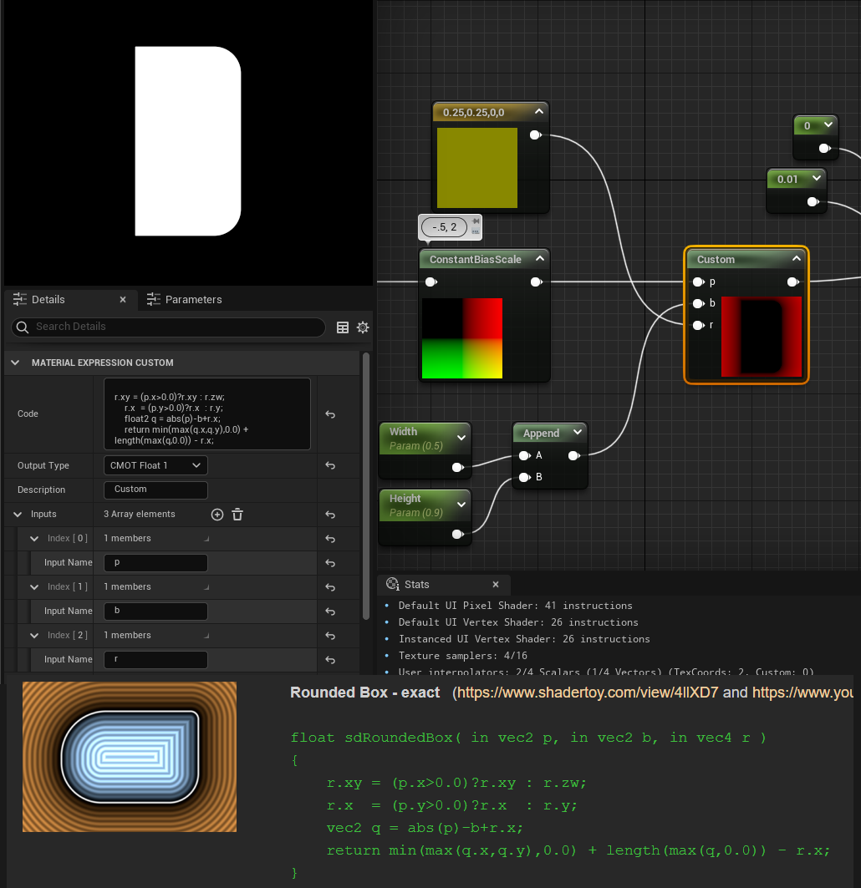Reset the Inputs array to default
Viewport: 861px width, 888px height.
[x=330, y=515]
